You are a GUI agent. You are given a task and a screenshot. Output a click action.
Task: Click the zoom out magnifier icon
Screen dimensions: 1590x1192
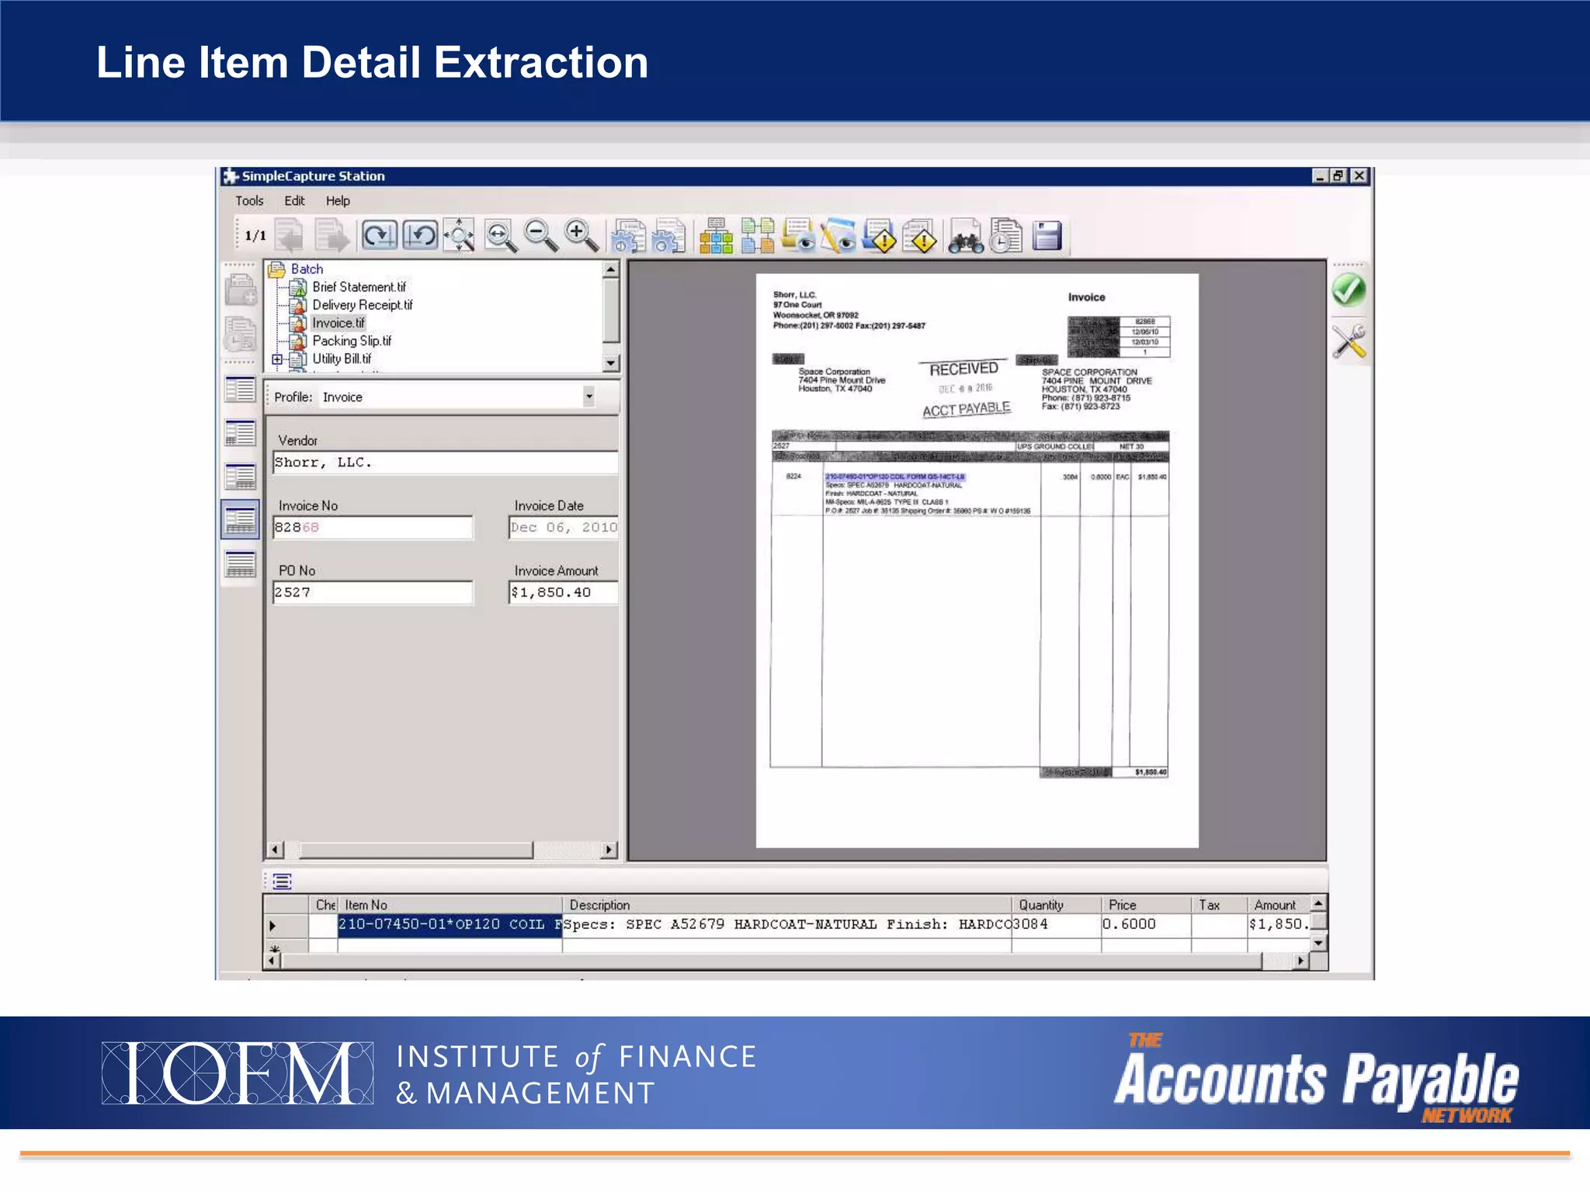tap(541, 235)
